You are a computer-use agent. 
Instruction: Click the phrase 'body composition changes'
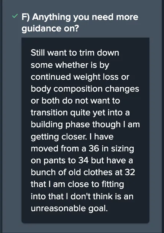[x=85, y=89]
